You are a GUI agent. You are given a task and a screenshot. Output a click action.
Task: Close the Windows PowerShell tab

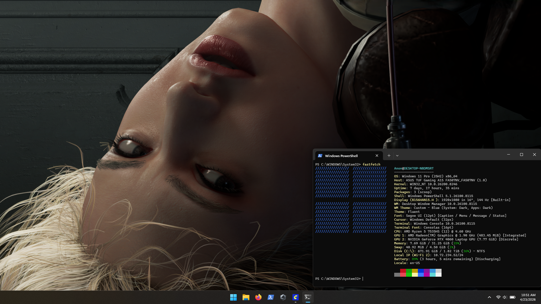pyautogui.click(x=377, y=156)
